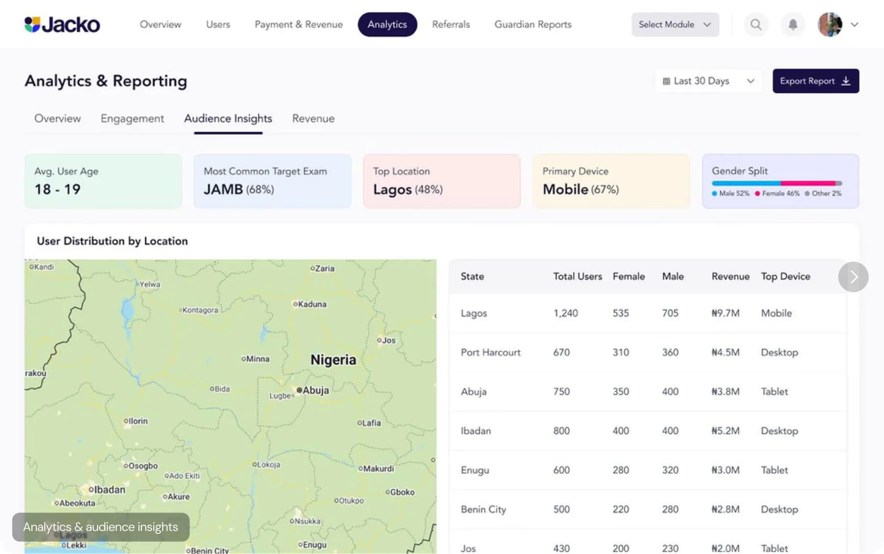Image resolution: width=884 pixels, height=554 pixels.
Task: Open notifications bell icon
Action: point(793,25)
